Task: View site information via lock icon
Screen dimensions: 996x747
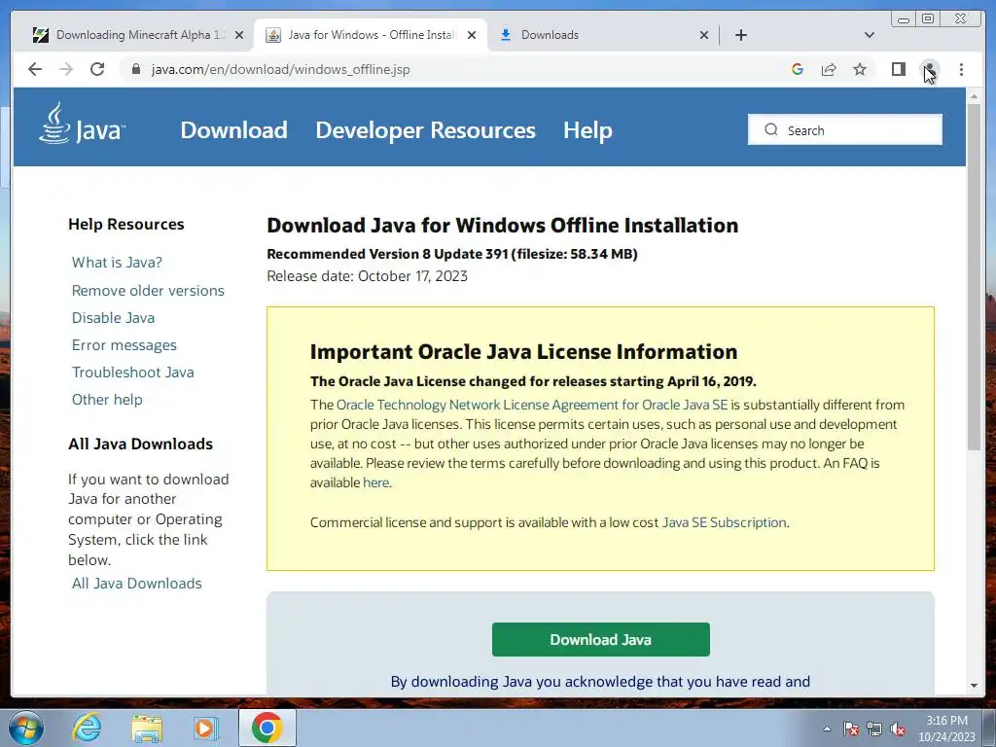Action: click(x=135, y=69)
